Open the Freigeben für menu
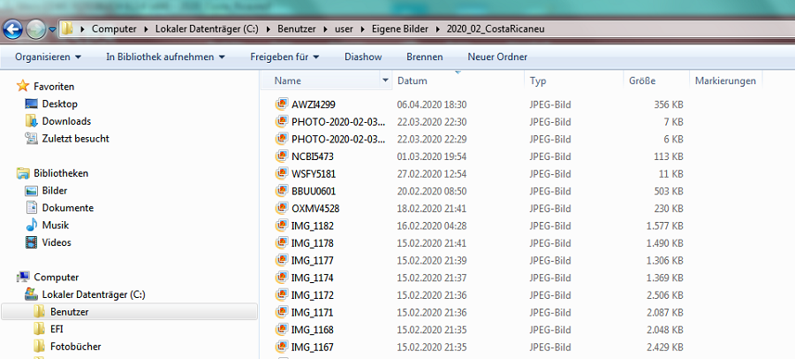795x359 pixels. click(284, 57)
